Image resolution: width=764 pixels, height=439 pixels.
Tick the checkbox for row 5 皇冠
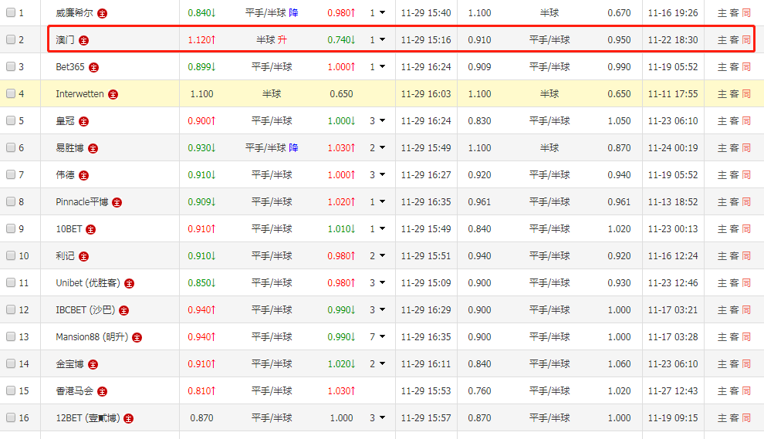tap(11, 120)
